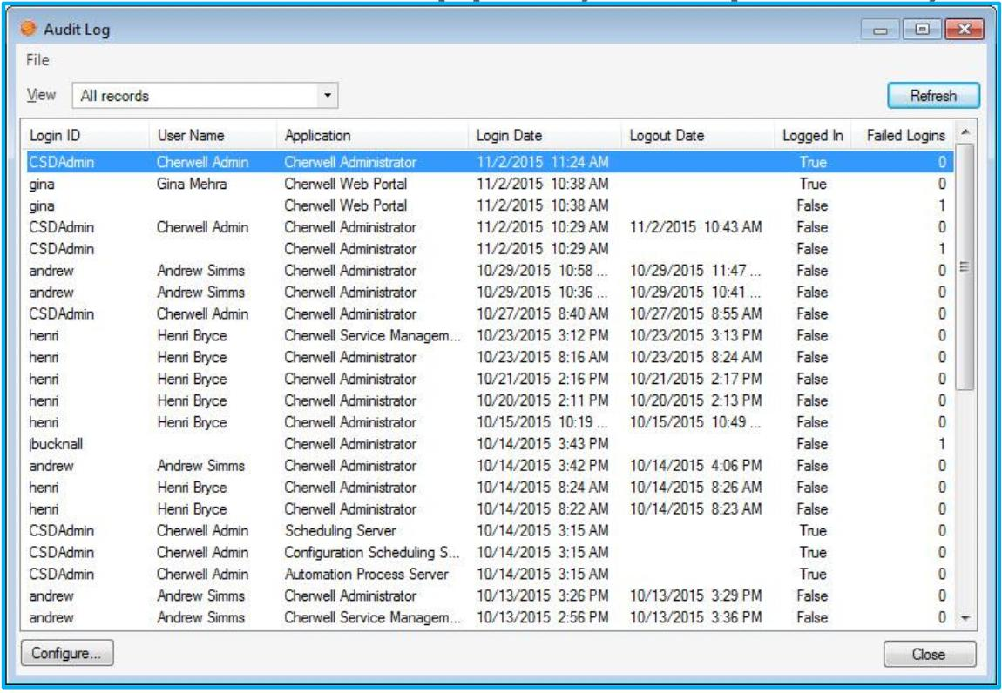Select the gina row with 1 failed login
Screen dimensions: 1002x693
[x=490, y=205]
